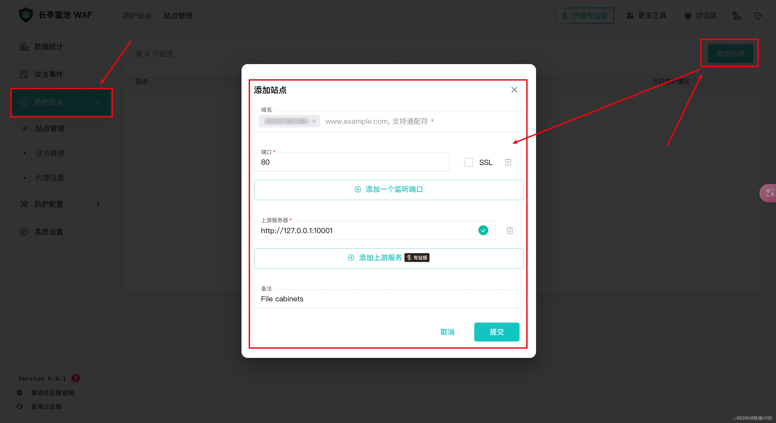
Task: Open 系统设置 via the gear icon
Action: pos(24,232)
